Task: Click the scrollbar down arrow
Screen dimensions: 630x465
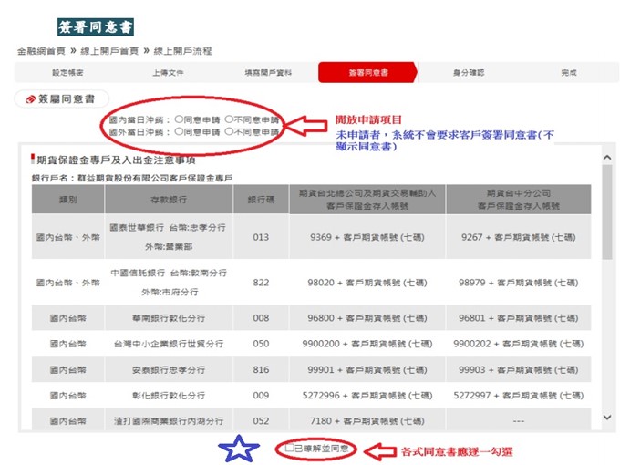Action: click(x=607, y=416)
